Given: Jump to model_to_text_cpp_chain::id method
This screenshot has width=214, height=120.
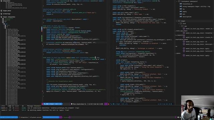Looking at the screenshot, I should click(x=196, y=42).
